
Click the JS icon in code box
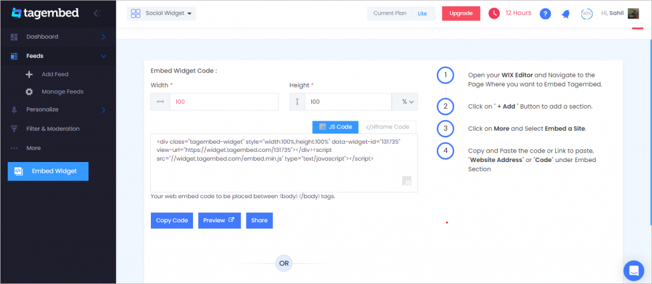coord(407,180)
